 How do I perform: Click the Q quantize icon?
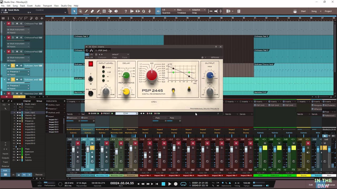(x=143, y=11)
